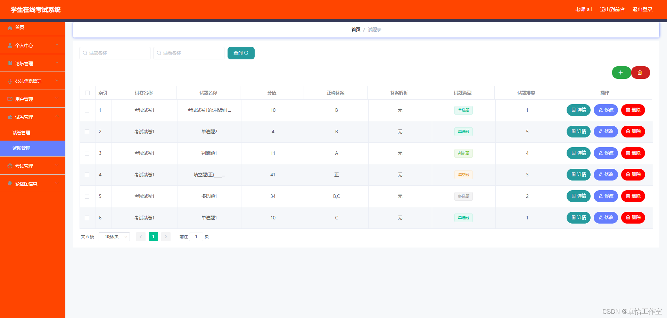
Task: Click the forum icon beside 论坛管理
Action: (10, 64)
